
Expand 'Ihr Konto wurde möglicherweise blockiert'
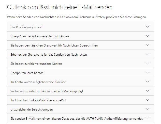coord(80,82)
